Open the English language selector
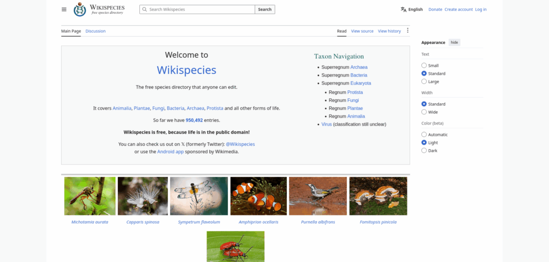 pos(412,10)
